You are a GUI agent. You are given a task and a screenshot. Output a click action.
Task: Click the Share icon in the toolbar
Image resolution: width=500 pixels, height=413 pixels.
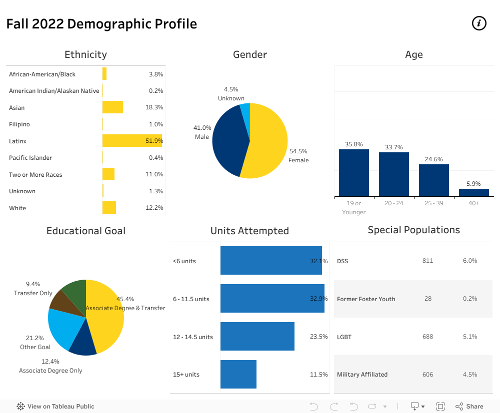(x=458, y=406)
